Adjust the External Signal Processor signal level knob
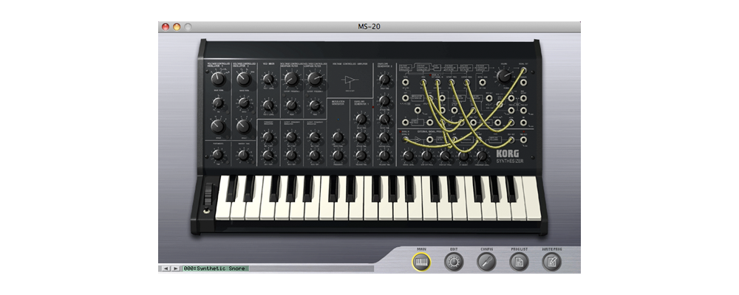Image resolution: width=739 pixels, height=295 pixels. 408,156
